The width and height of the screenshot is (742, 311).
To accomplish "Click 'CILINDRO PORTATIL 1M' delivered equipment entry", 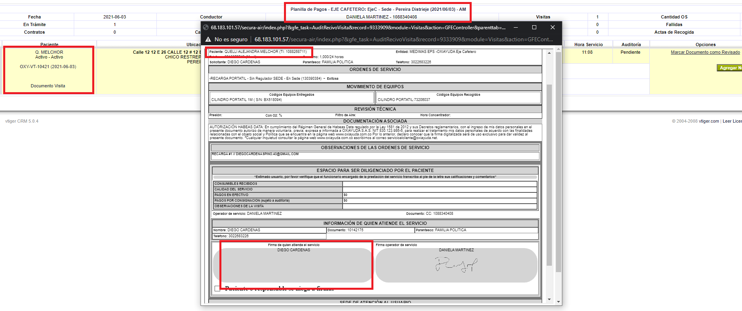I will 247,100.
